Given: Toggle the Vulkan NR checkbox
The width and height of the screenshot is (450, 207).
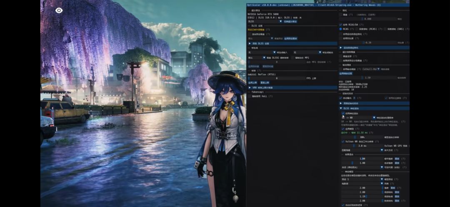Looking at the screenshot, I should tap(343, 141).
